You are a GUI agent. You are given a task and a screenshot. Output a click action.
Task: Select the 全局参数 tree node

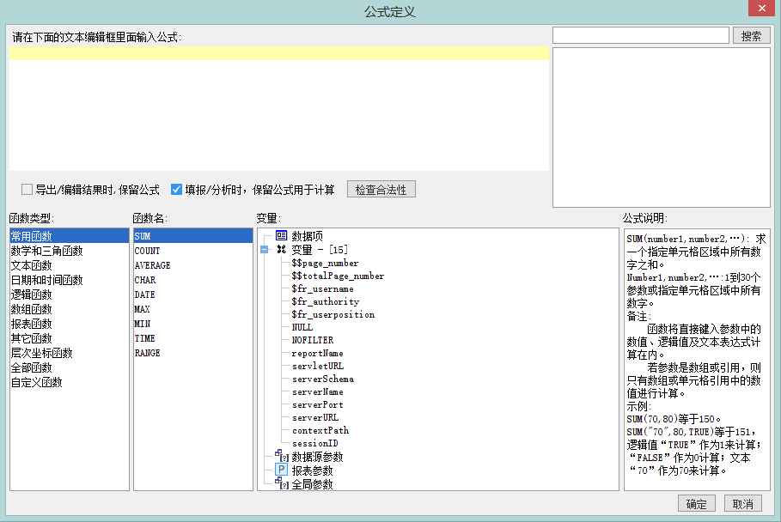tap(312, 484)
